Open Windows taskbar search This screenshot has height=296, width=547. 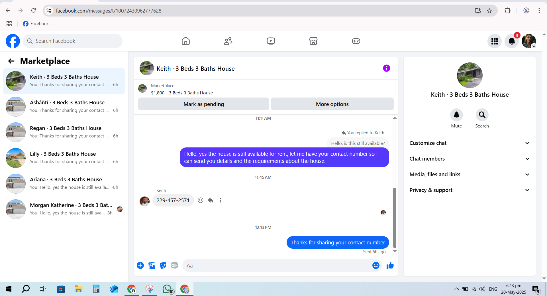coord(26,289)
